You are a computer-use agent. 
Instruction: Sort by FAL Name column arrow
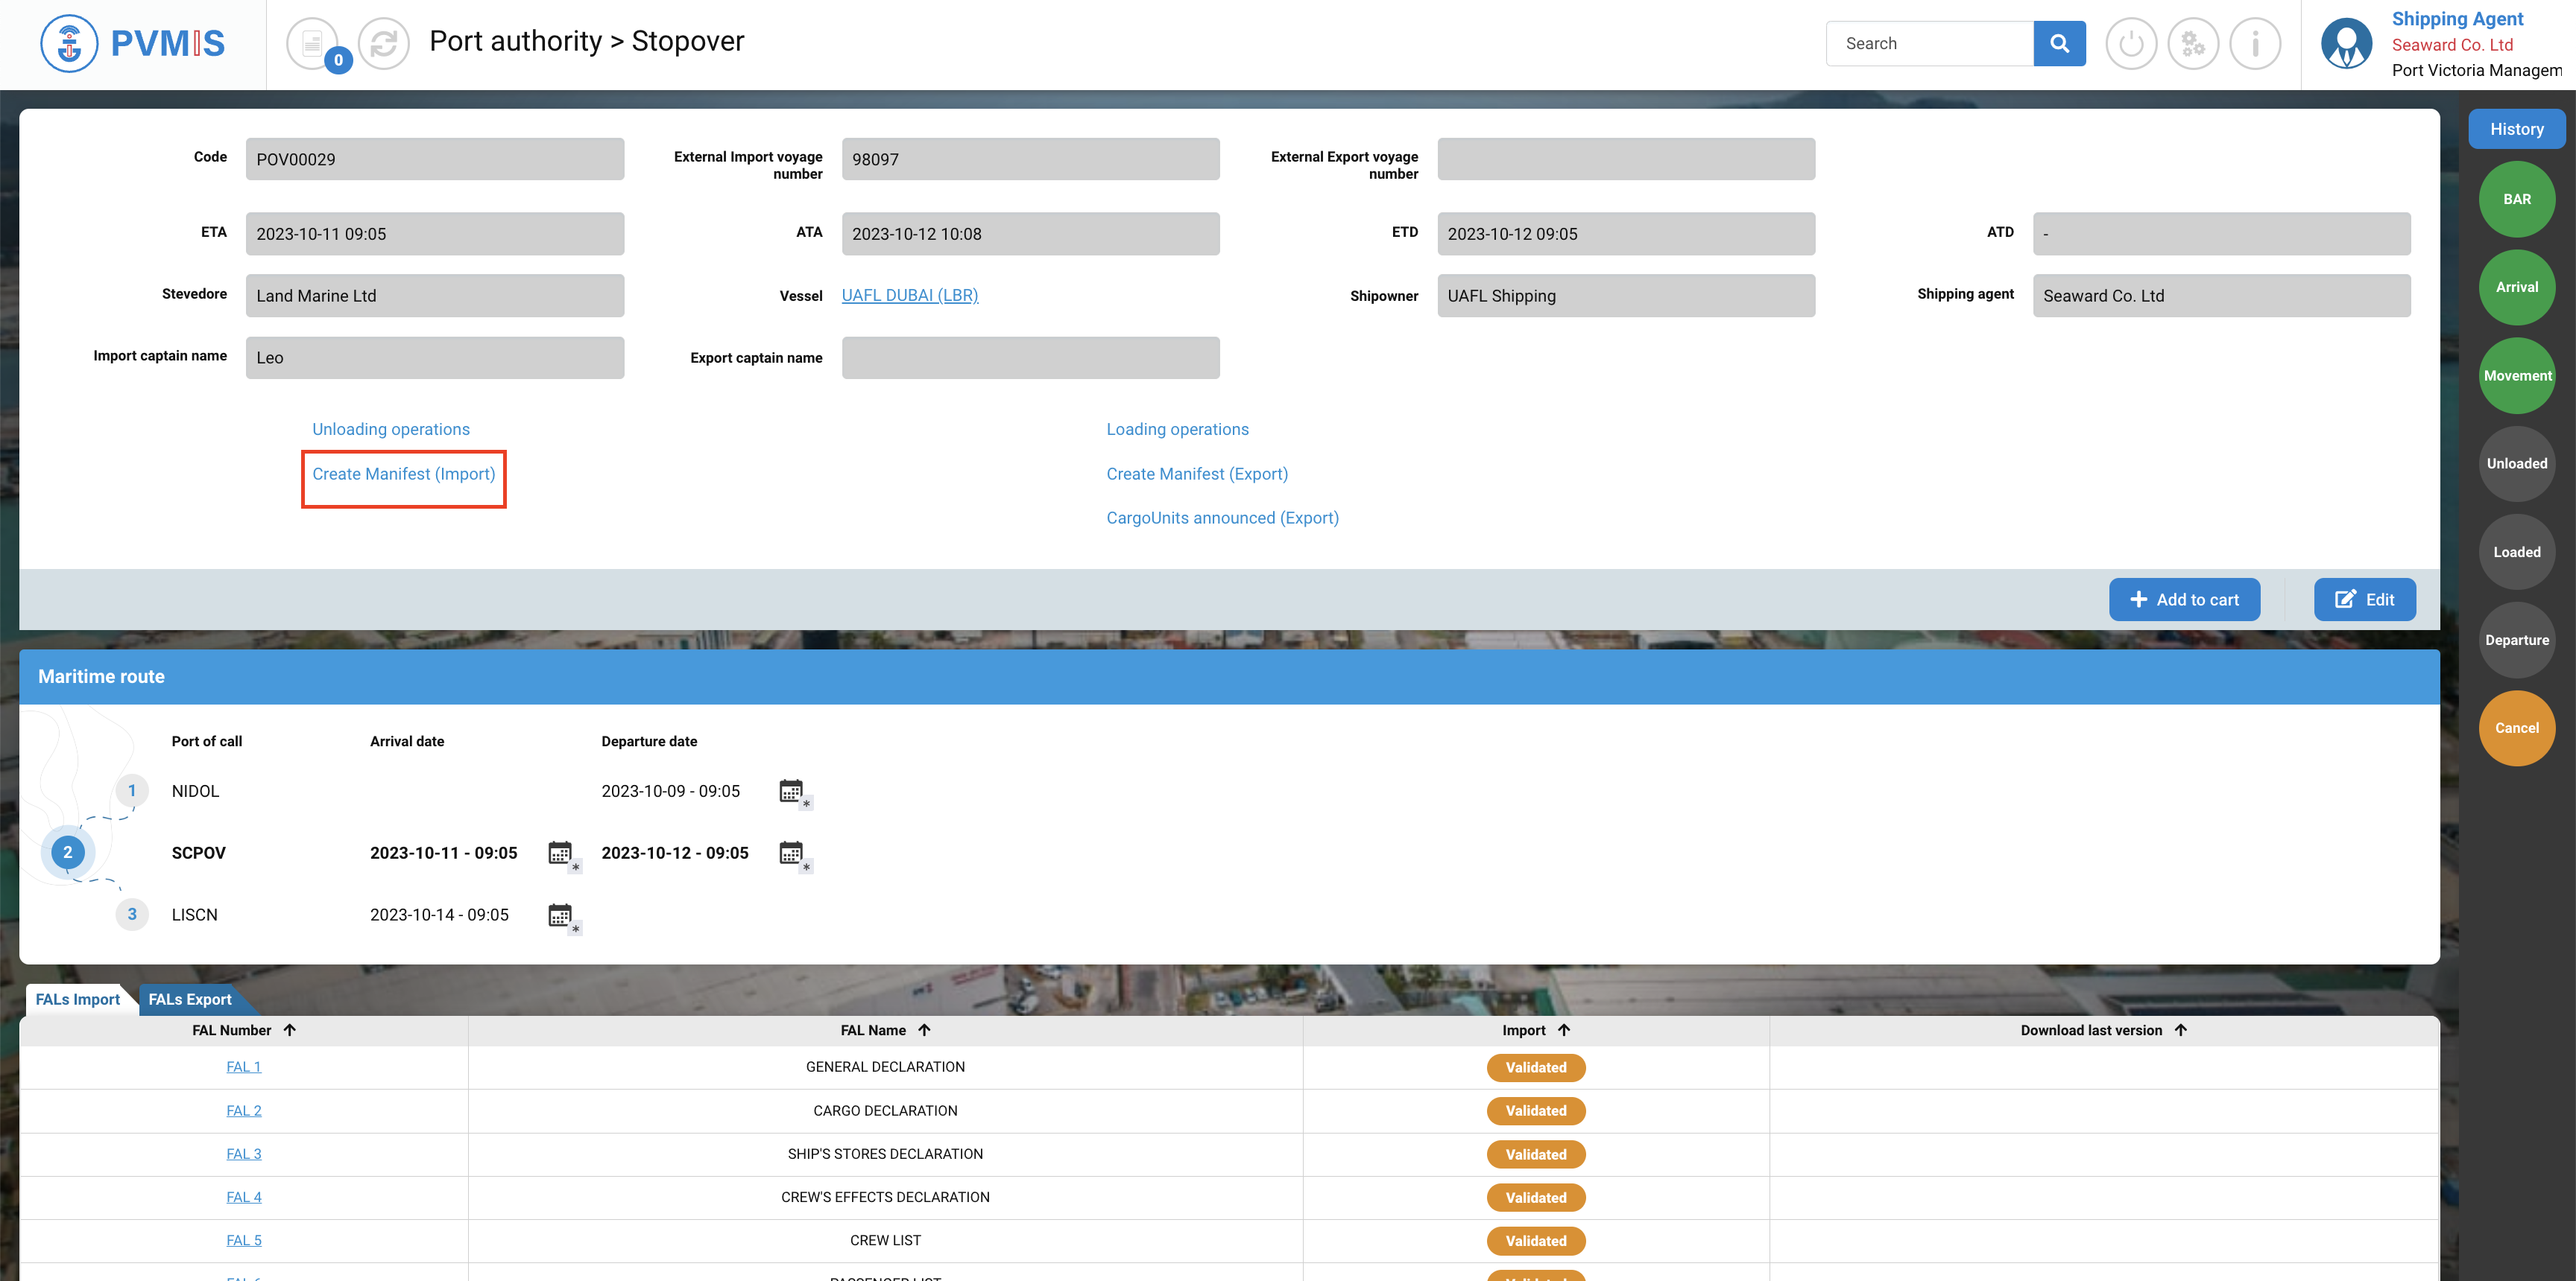coord(924,1030)
